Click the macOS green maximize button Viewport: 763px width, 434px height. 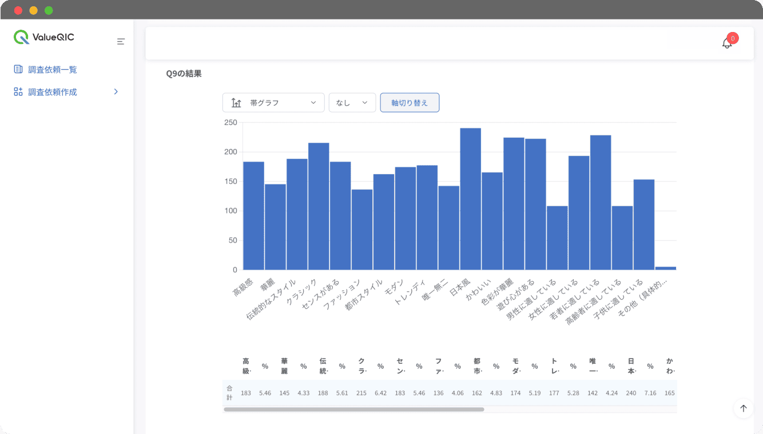pyautogui.click(x=49, y=10)
